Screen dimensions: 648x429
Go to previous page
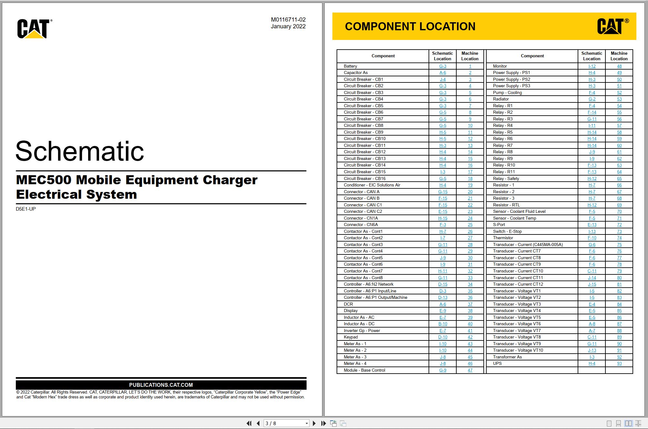(258, 423)
